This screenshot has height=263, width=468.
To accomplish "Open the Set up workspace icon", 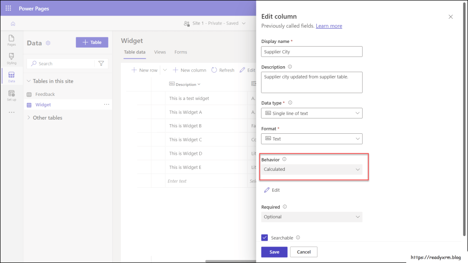I will point(11,95).
